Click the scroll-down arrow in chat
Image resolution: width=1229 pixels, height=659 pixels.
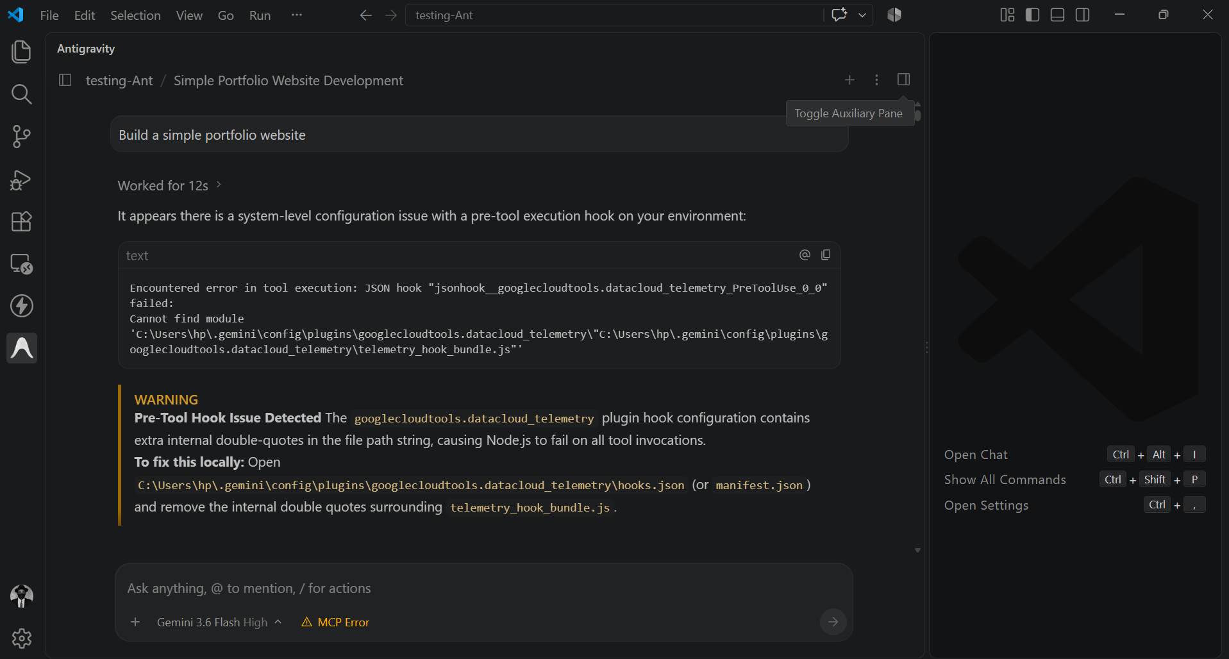[917, 551]
